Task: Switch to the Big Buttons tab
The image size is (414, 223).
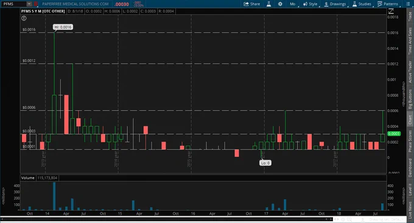Action: tap(410, 99)
